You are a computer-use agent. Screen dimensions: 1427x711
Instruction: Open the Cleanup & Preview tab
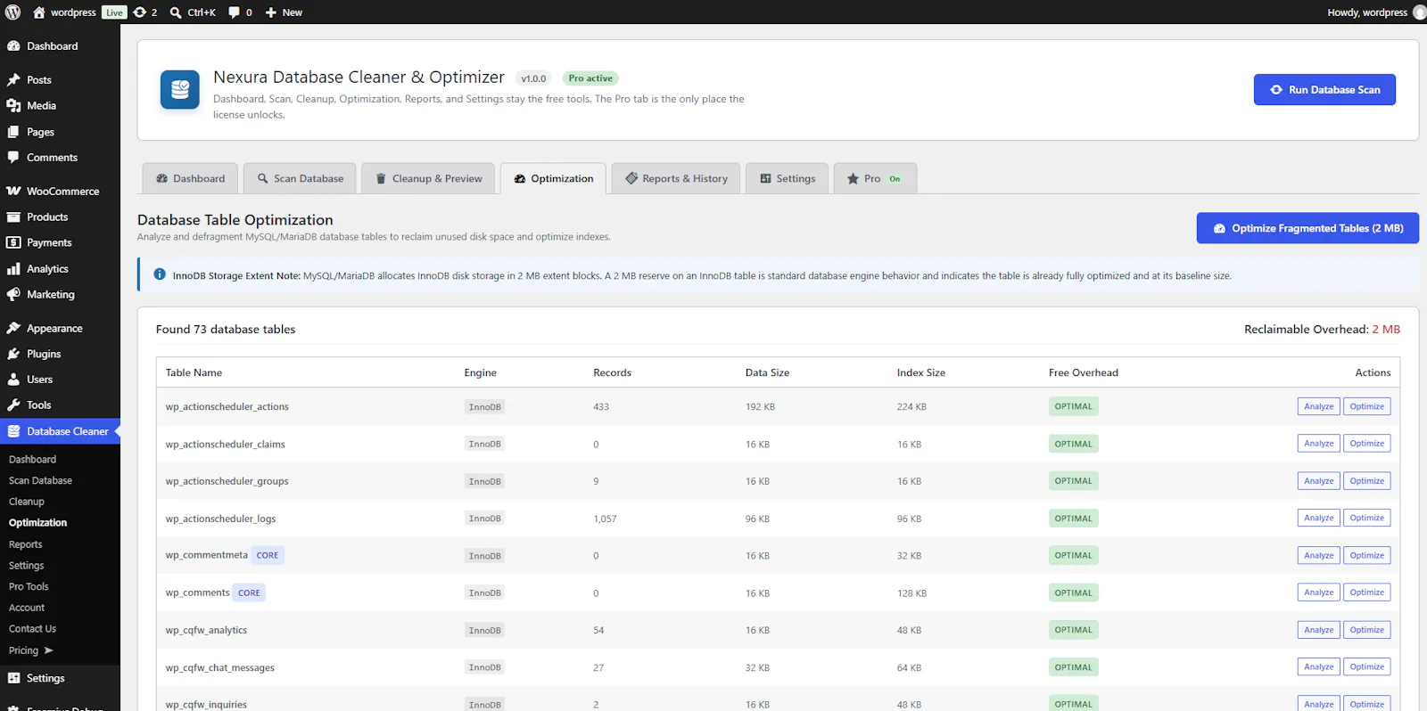428,178
